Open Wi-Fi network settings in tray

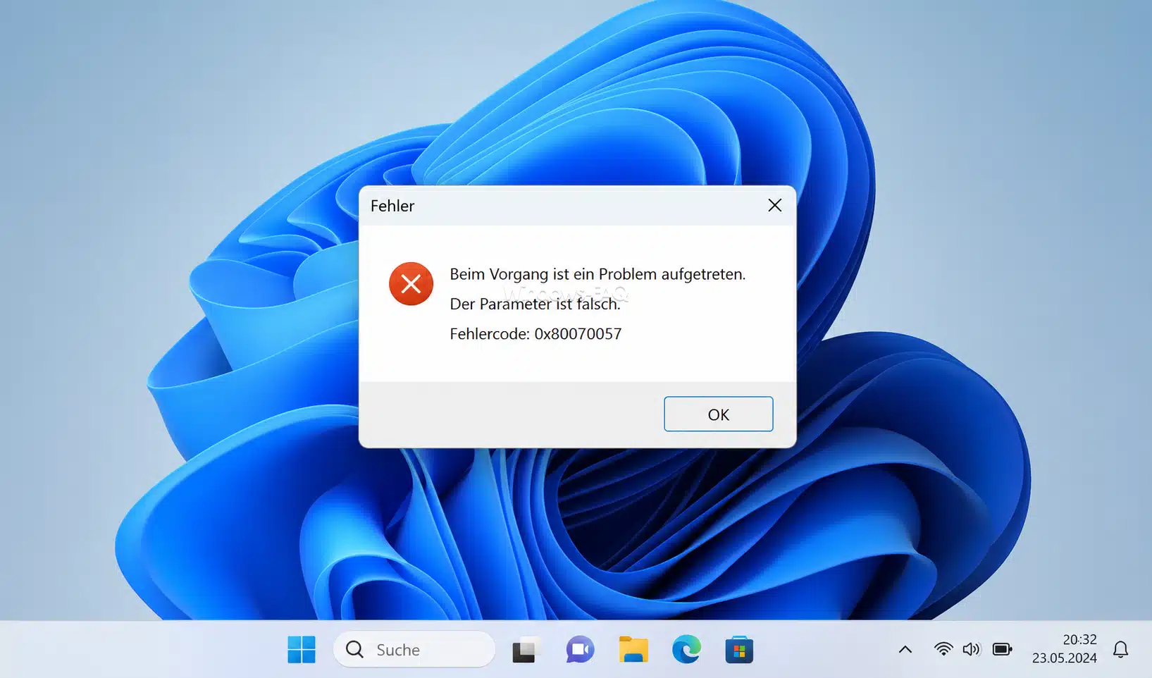[x=943, y=649]
